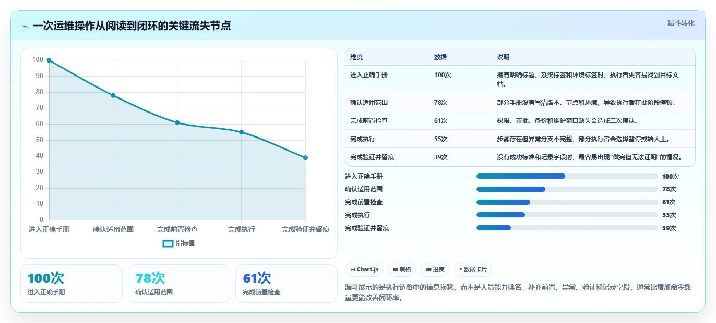716x323 pixels.
Task: Click the chart data point at 39
Action: (x=305, y=158)
